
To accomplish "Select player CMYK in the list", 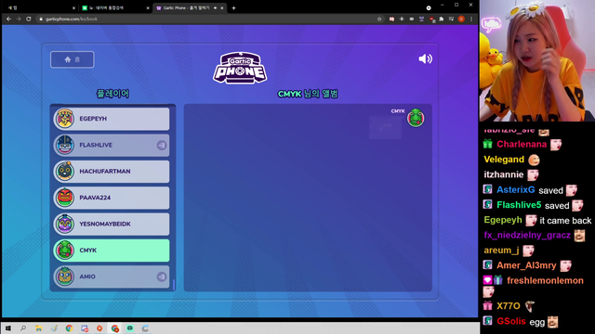I will click(x=112, y=250).
